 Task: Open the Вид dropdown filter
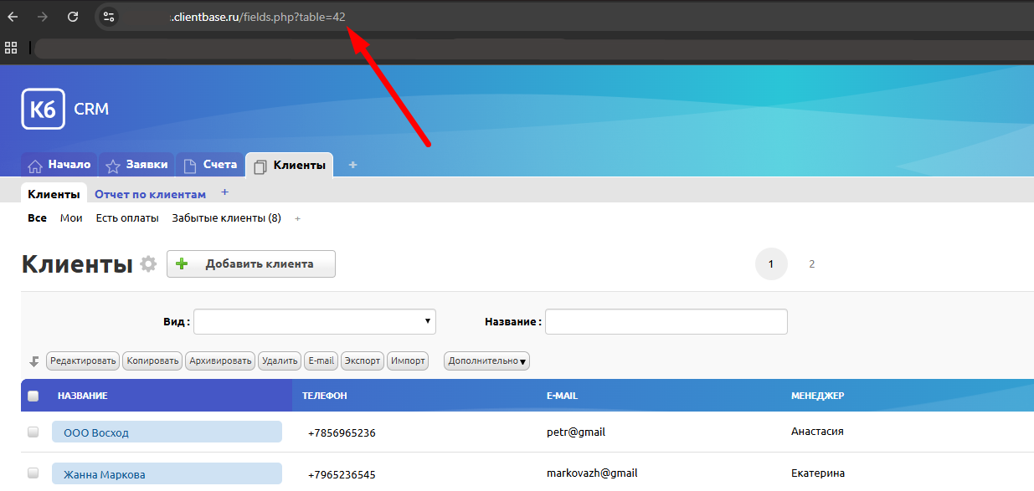click(x=315, y=321)
